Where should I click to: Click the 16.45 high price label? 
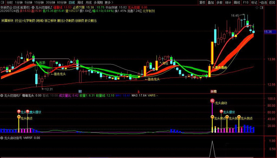coord(235,16)
